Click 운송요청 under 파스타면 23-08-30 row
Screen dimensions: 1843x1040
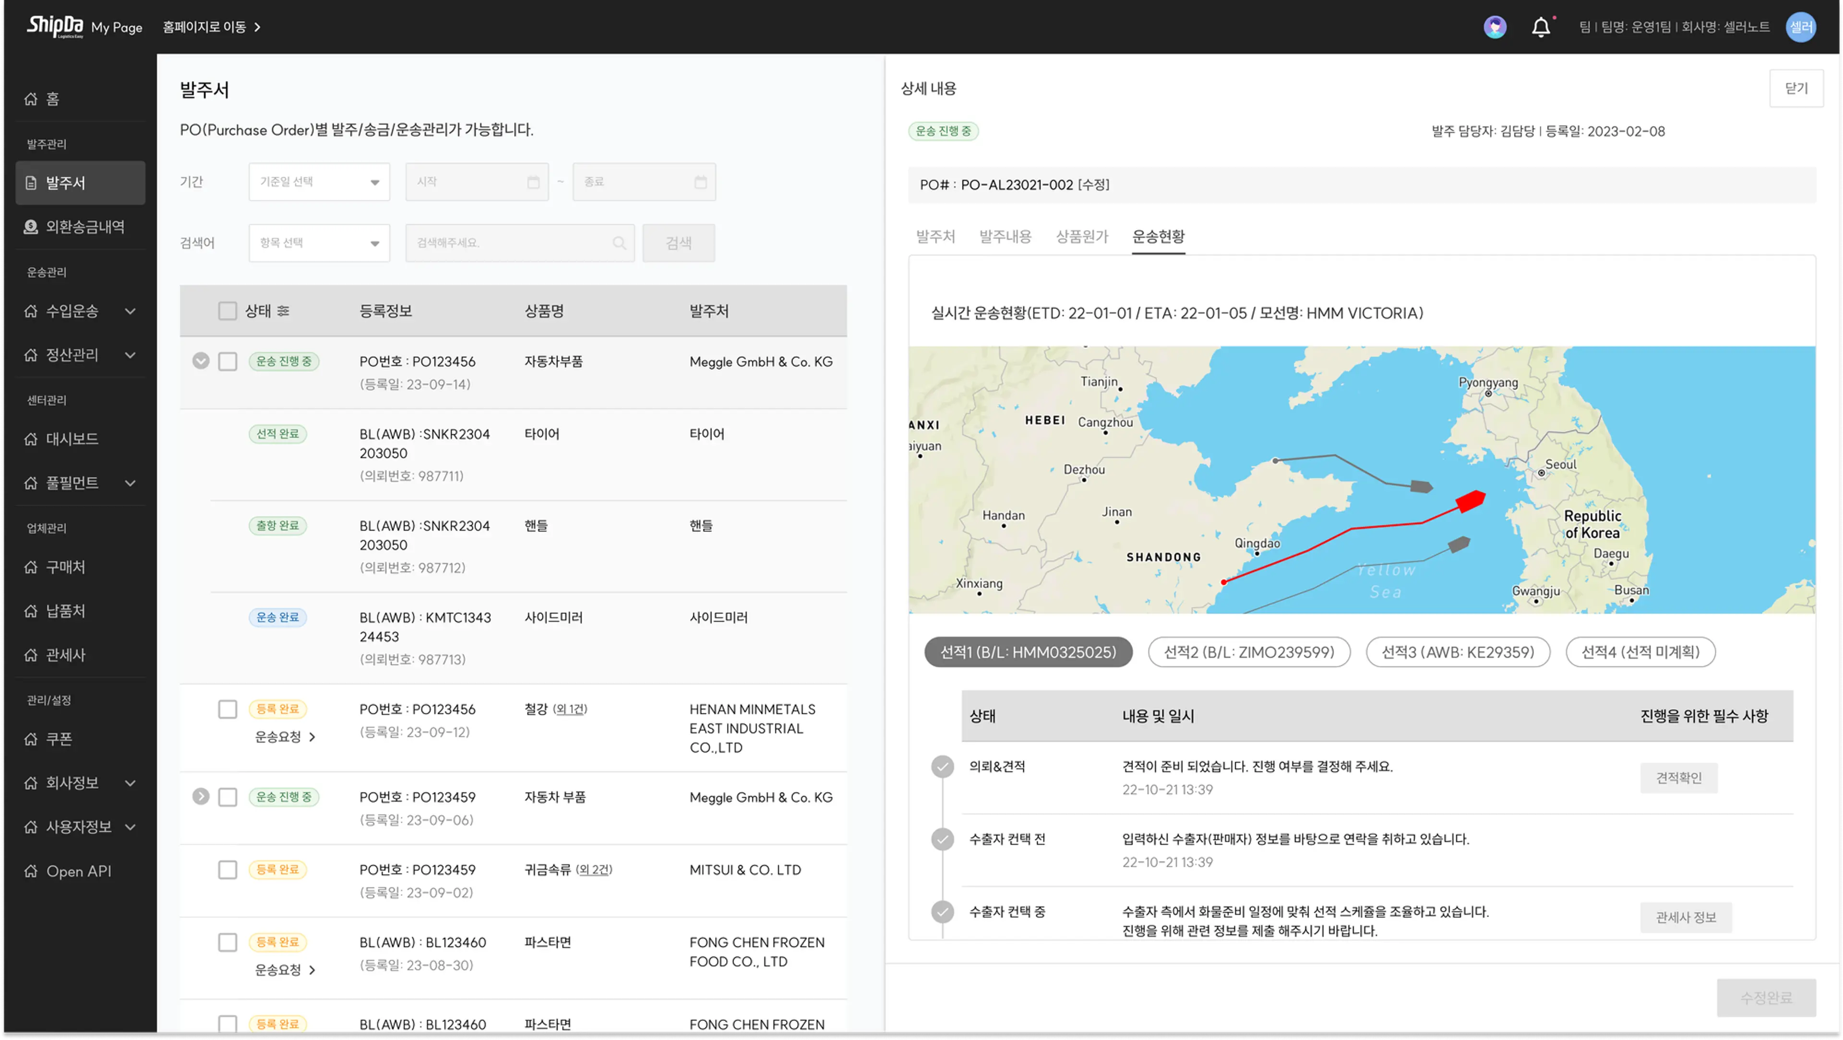(x=285, y=970)
